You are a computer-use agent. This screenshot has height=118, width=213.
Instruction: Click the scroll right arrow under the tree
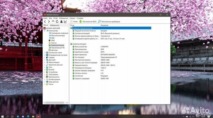(67, 103)
